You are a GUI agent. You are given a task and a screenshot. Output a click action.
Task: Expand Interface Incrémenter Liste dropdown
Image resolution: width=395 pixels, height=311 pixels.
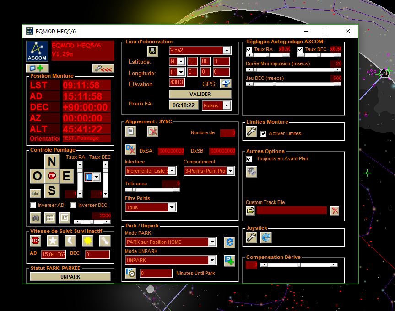click(x=172, y=171)
